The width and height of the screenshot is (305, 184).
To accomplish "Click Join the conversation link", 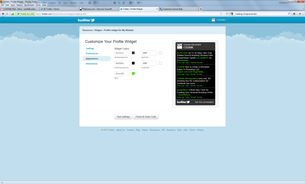I will tap(204, 102).
